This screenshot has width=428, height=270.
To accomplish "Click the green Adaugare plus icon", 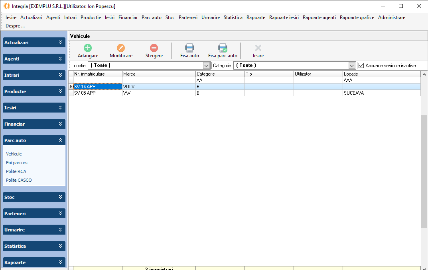I will tap(88, 48).
